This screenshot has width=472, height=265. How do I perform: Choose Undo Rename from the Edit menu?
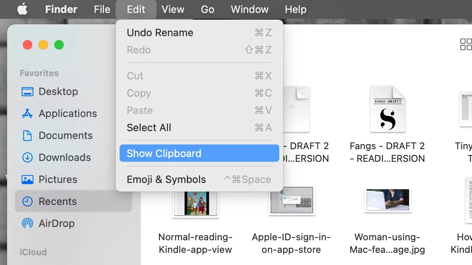(199, 33)
